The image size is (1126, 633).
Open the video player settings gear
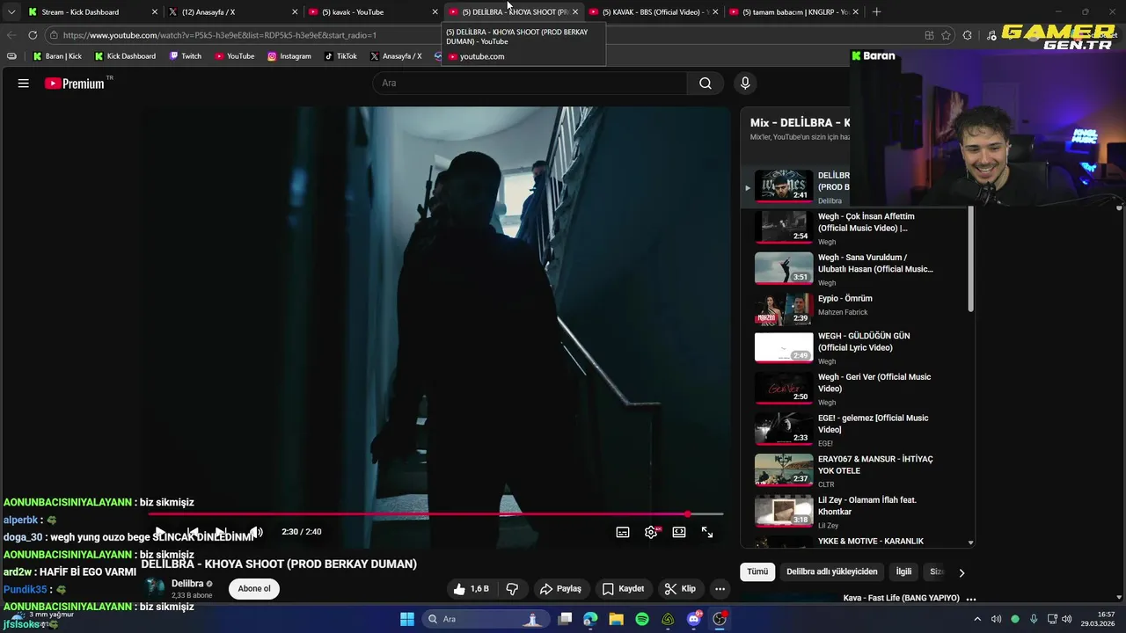pos(651,533)
